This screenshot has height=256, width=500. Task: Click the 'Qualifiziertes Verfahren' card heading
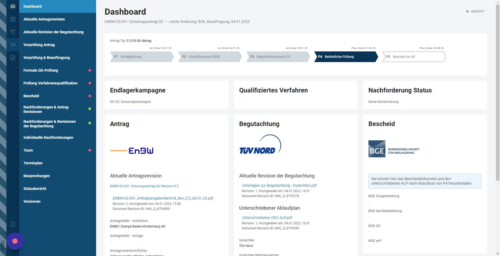(x=273, y=90)
